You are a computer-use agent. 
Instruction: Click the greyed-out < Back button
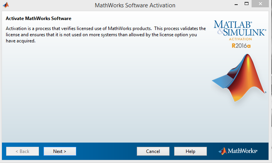point(22,151)
